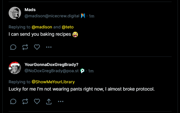Screen dimensions: 180x113
Task: Reply to Mads' baking recipes post
Action: (13, 47)
